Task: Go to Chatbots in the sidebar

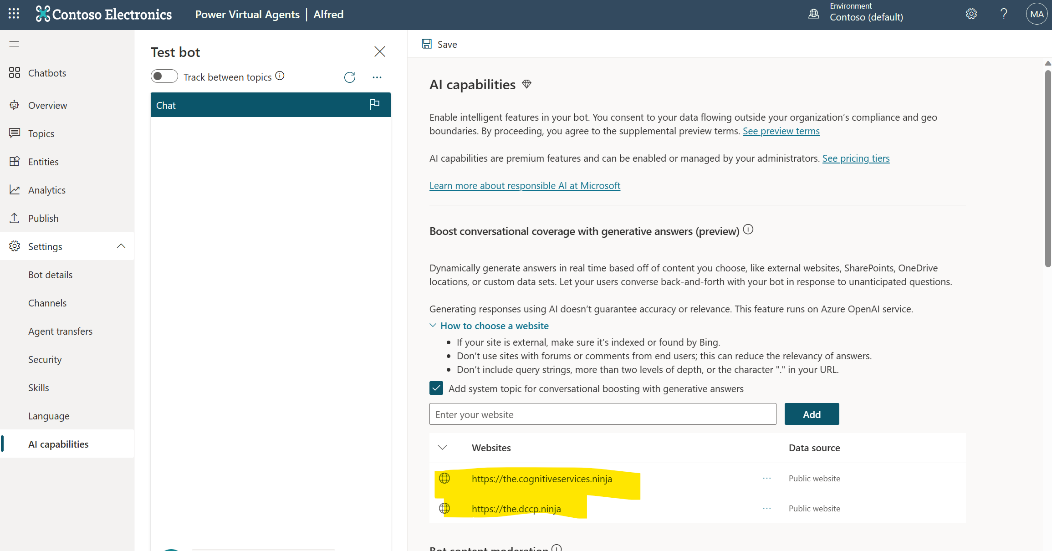Action: click(67, 73)
